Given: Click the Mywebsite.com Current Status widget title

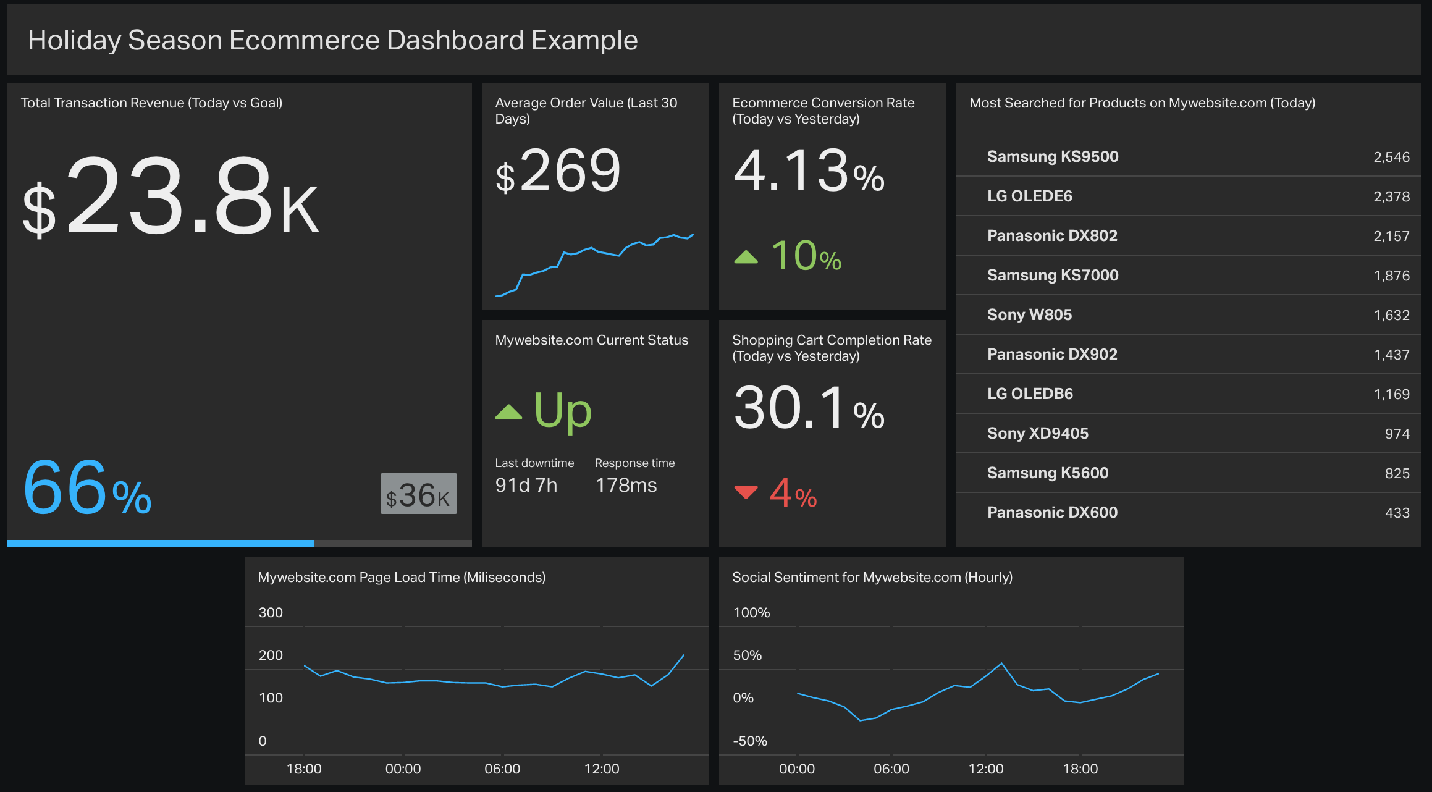Looking at the screenshot, I should pyautogui.click(x=591, y=340).
